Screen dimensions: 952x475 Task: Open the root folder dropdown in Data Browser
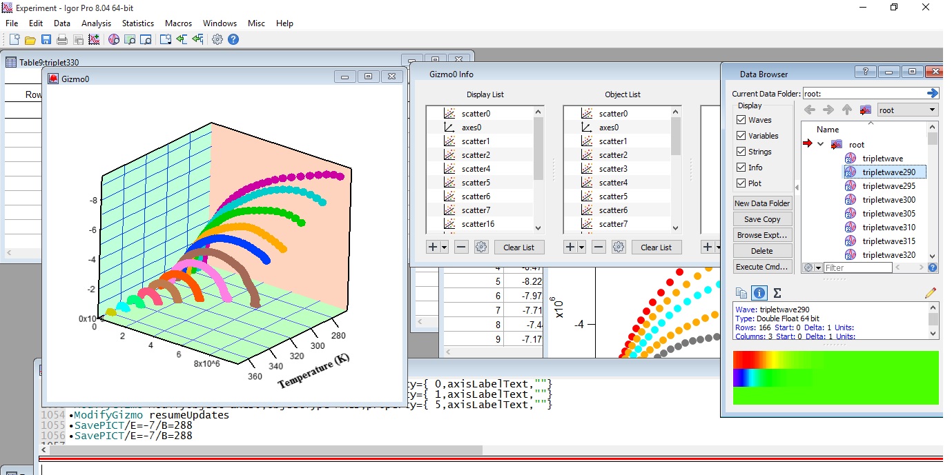coord(932,110)
